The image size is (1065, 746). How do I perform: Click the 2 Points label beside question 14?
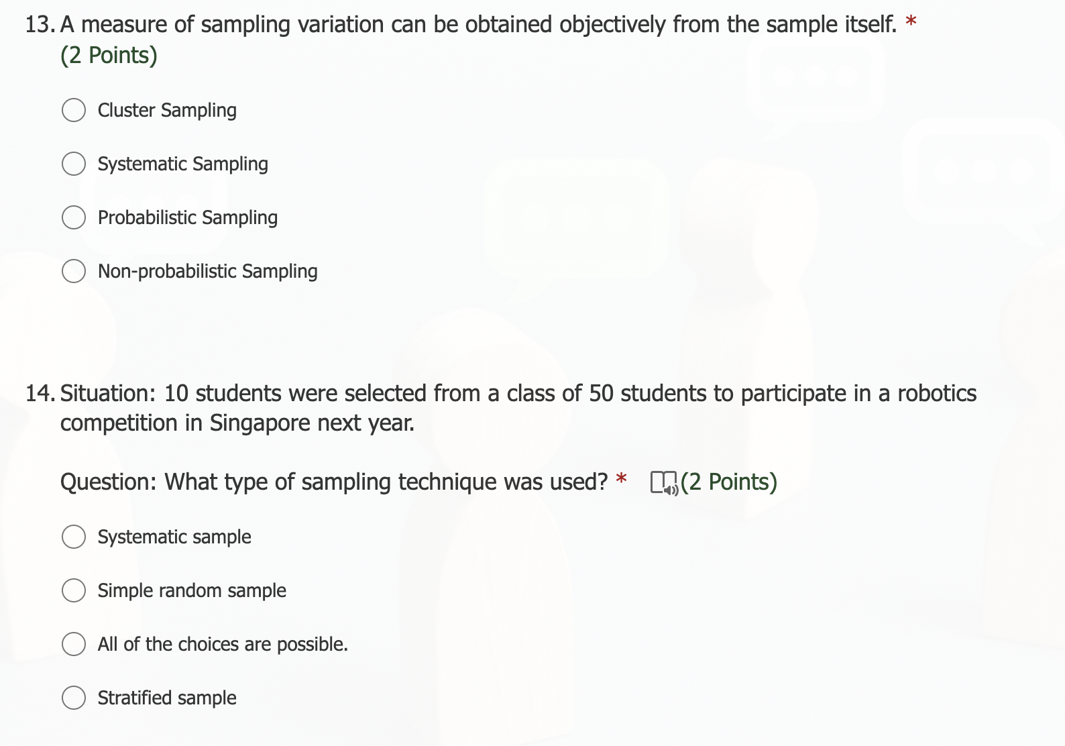[728, 481]
